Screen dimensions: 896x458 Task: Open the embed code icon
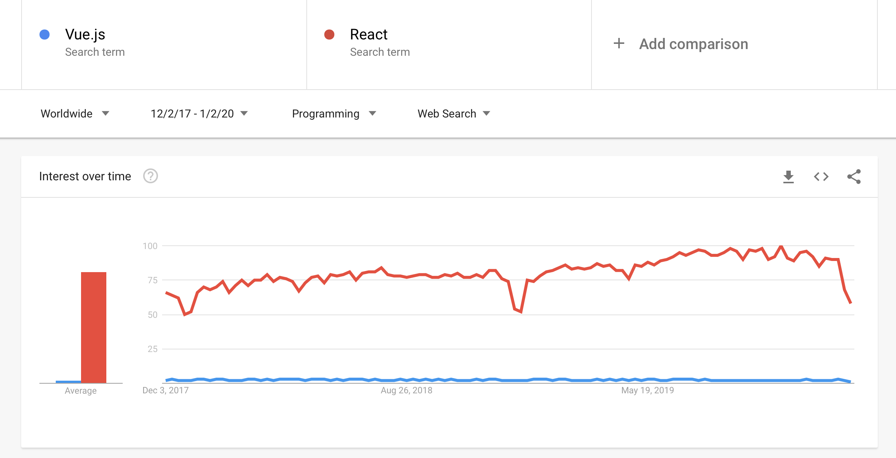tap(821, 177)
